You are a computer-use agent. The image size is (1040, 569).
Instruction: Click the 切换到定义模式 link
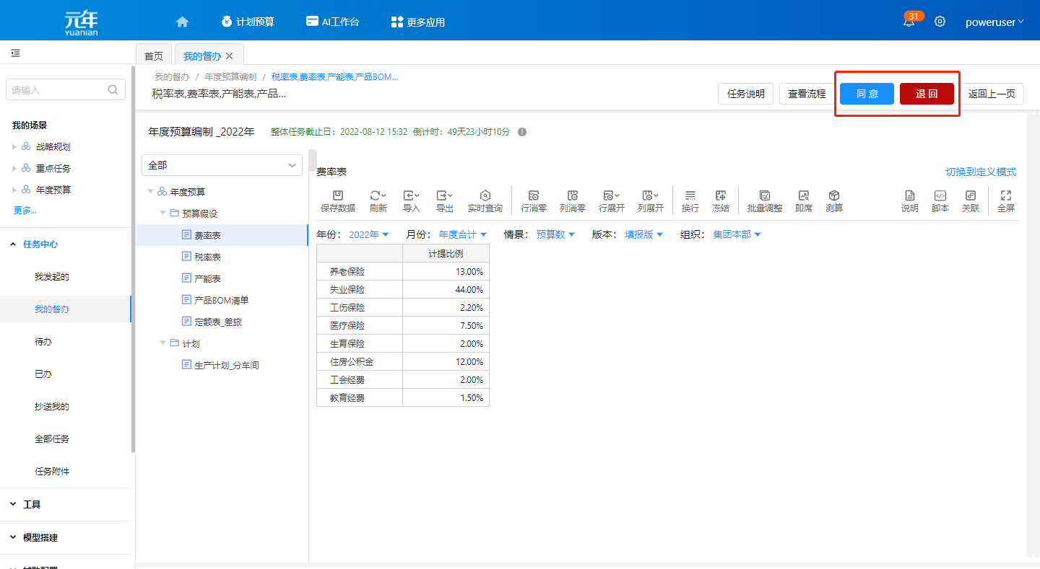[981, 172]
